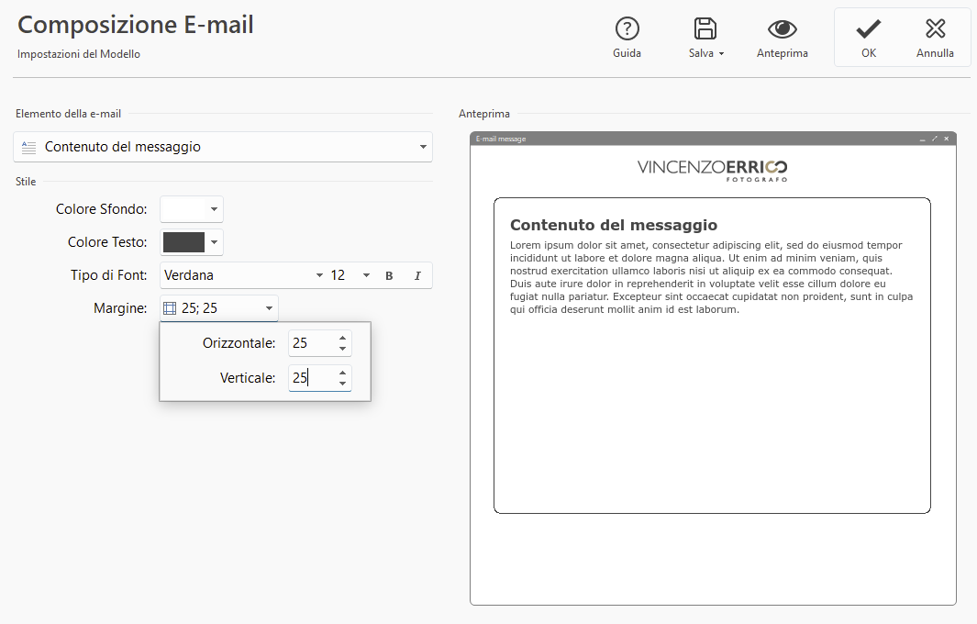Confirm with the OK checkmark icon
This screenshot has width=977, height=624.
click(x=868, y=28)
